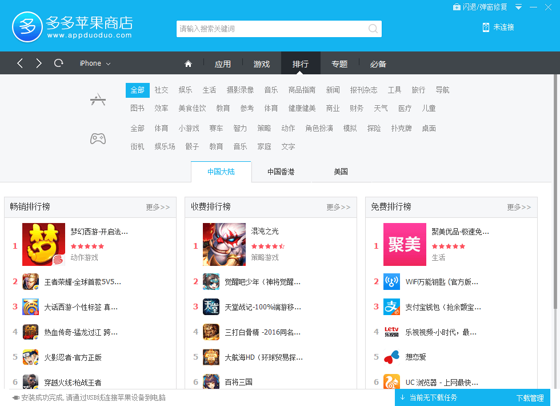Click the 王者荣耀 app icon
The height and width of the screenshot is (406, 560).
30,281
